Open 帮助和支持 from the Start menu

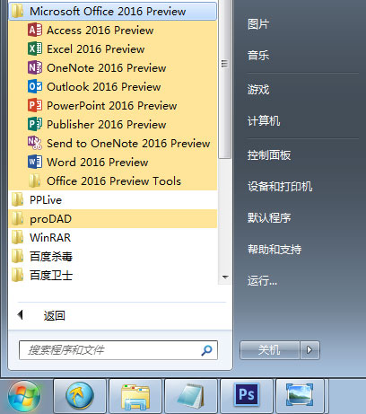[274, 249]
